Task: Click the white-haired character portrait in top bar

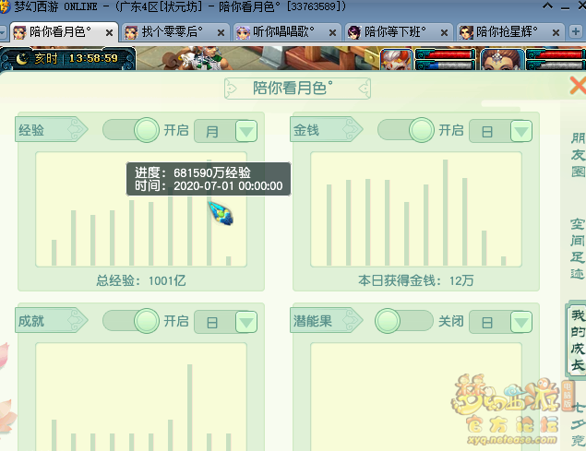Action: pyautogui.click(x=396, y=59)
